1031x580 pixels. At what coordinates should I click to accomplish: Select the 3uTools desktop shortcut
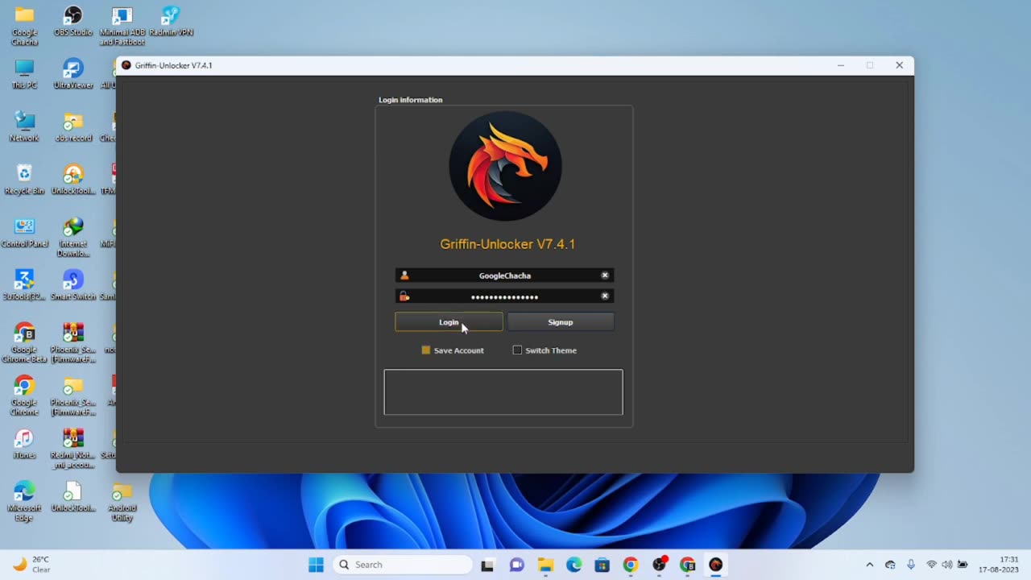[24, 285]
